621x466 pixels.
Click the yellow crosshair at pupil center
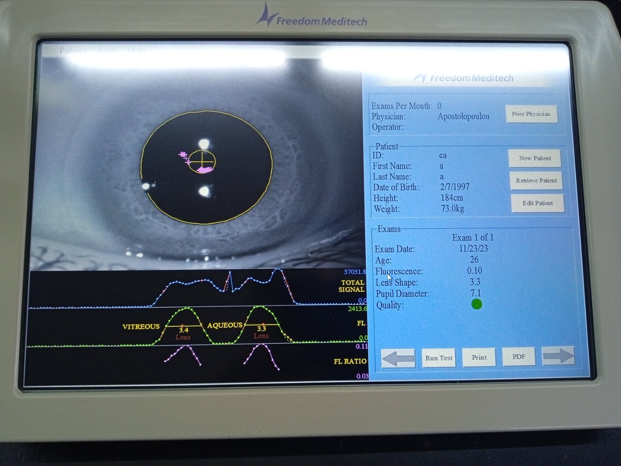pyautogui.click(x=202, y=161)
